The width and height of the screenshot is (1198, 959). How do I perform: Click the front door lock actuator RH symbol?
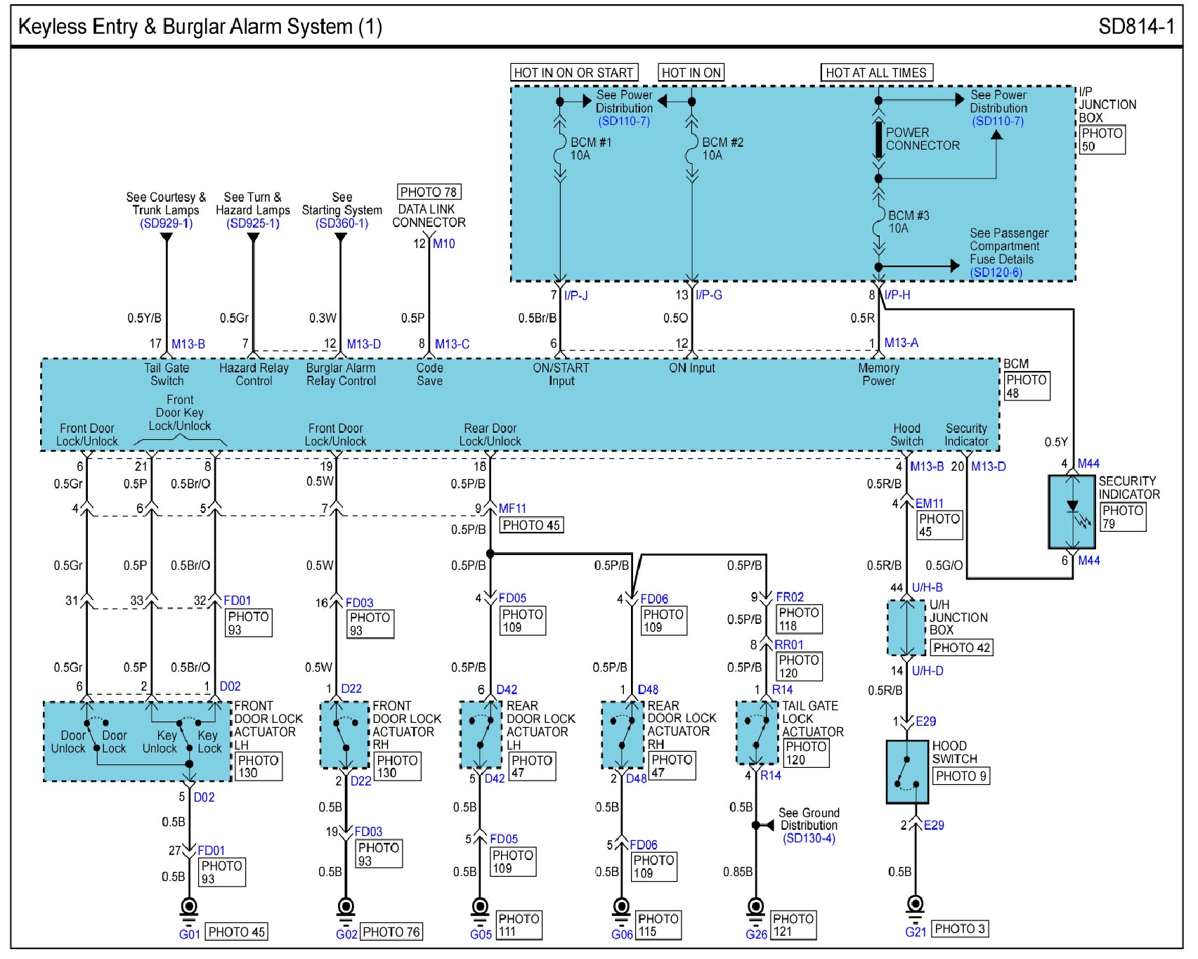[x=344, y=735]
